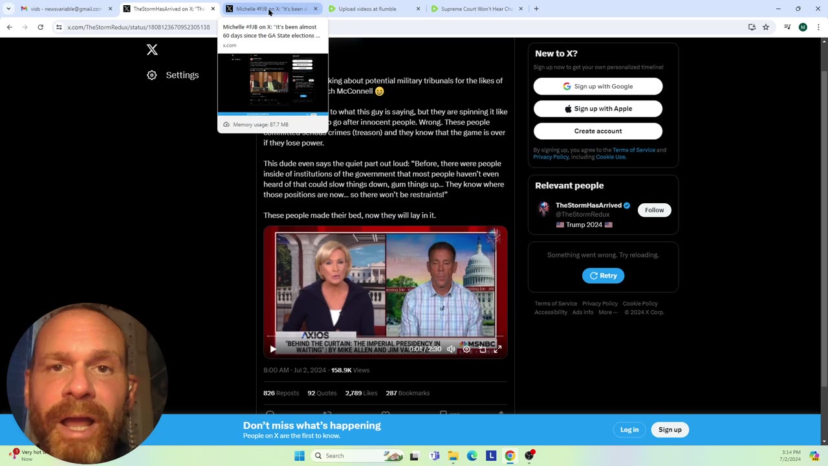Click the X logo in sidebar
This screenshot has width=828, height=466.
point(152,50)
